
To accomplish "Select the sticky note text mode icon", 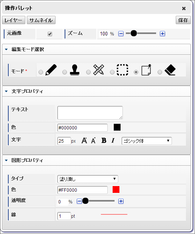I will [x=146, y=70].
